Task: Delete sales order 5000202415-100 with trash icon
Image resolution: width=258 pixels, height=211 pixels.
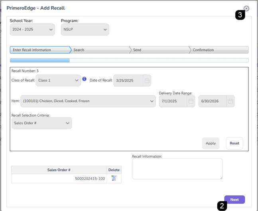Action: click(x=114, y=178)
